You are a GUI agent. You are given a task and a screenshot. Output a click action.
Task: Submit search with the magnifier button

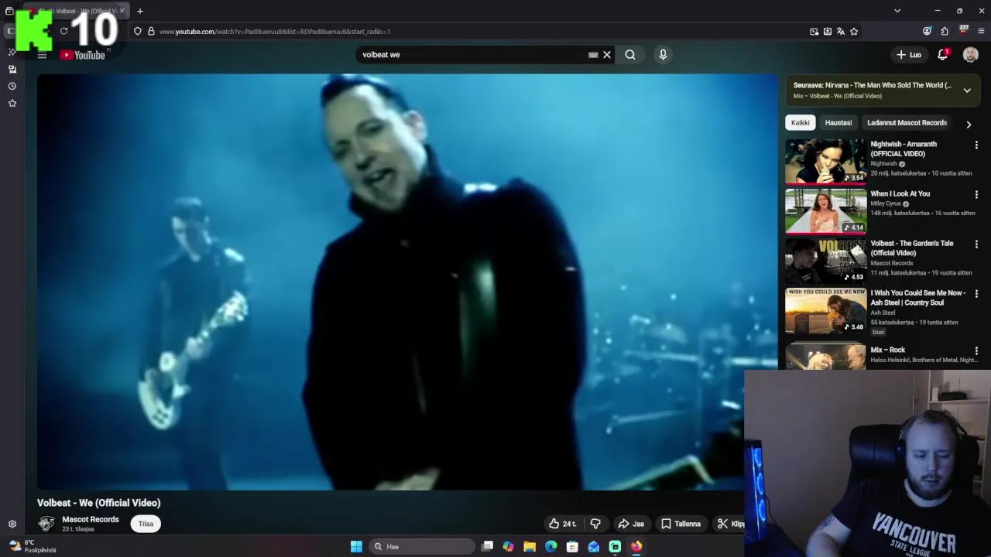click(630, 55)
